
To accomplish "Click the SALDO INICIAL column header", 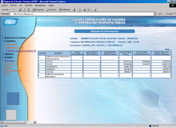I will [x=77, y=53].
